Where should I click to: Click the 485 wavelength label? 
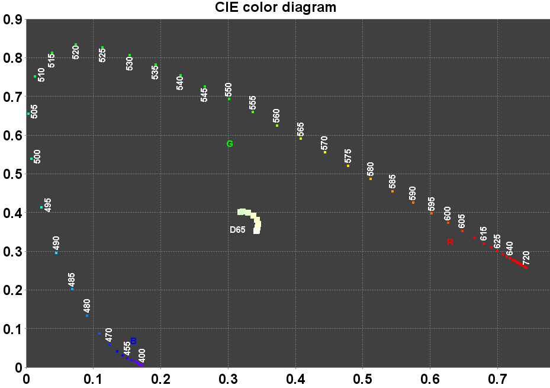[x=72, y=280]
